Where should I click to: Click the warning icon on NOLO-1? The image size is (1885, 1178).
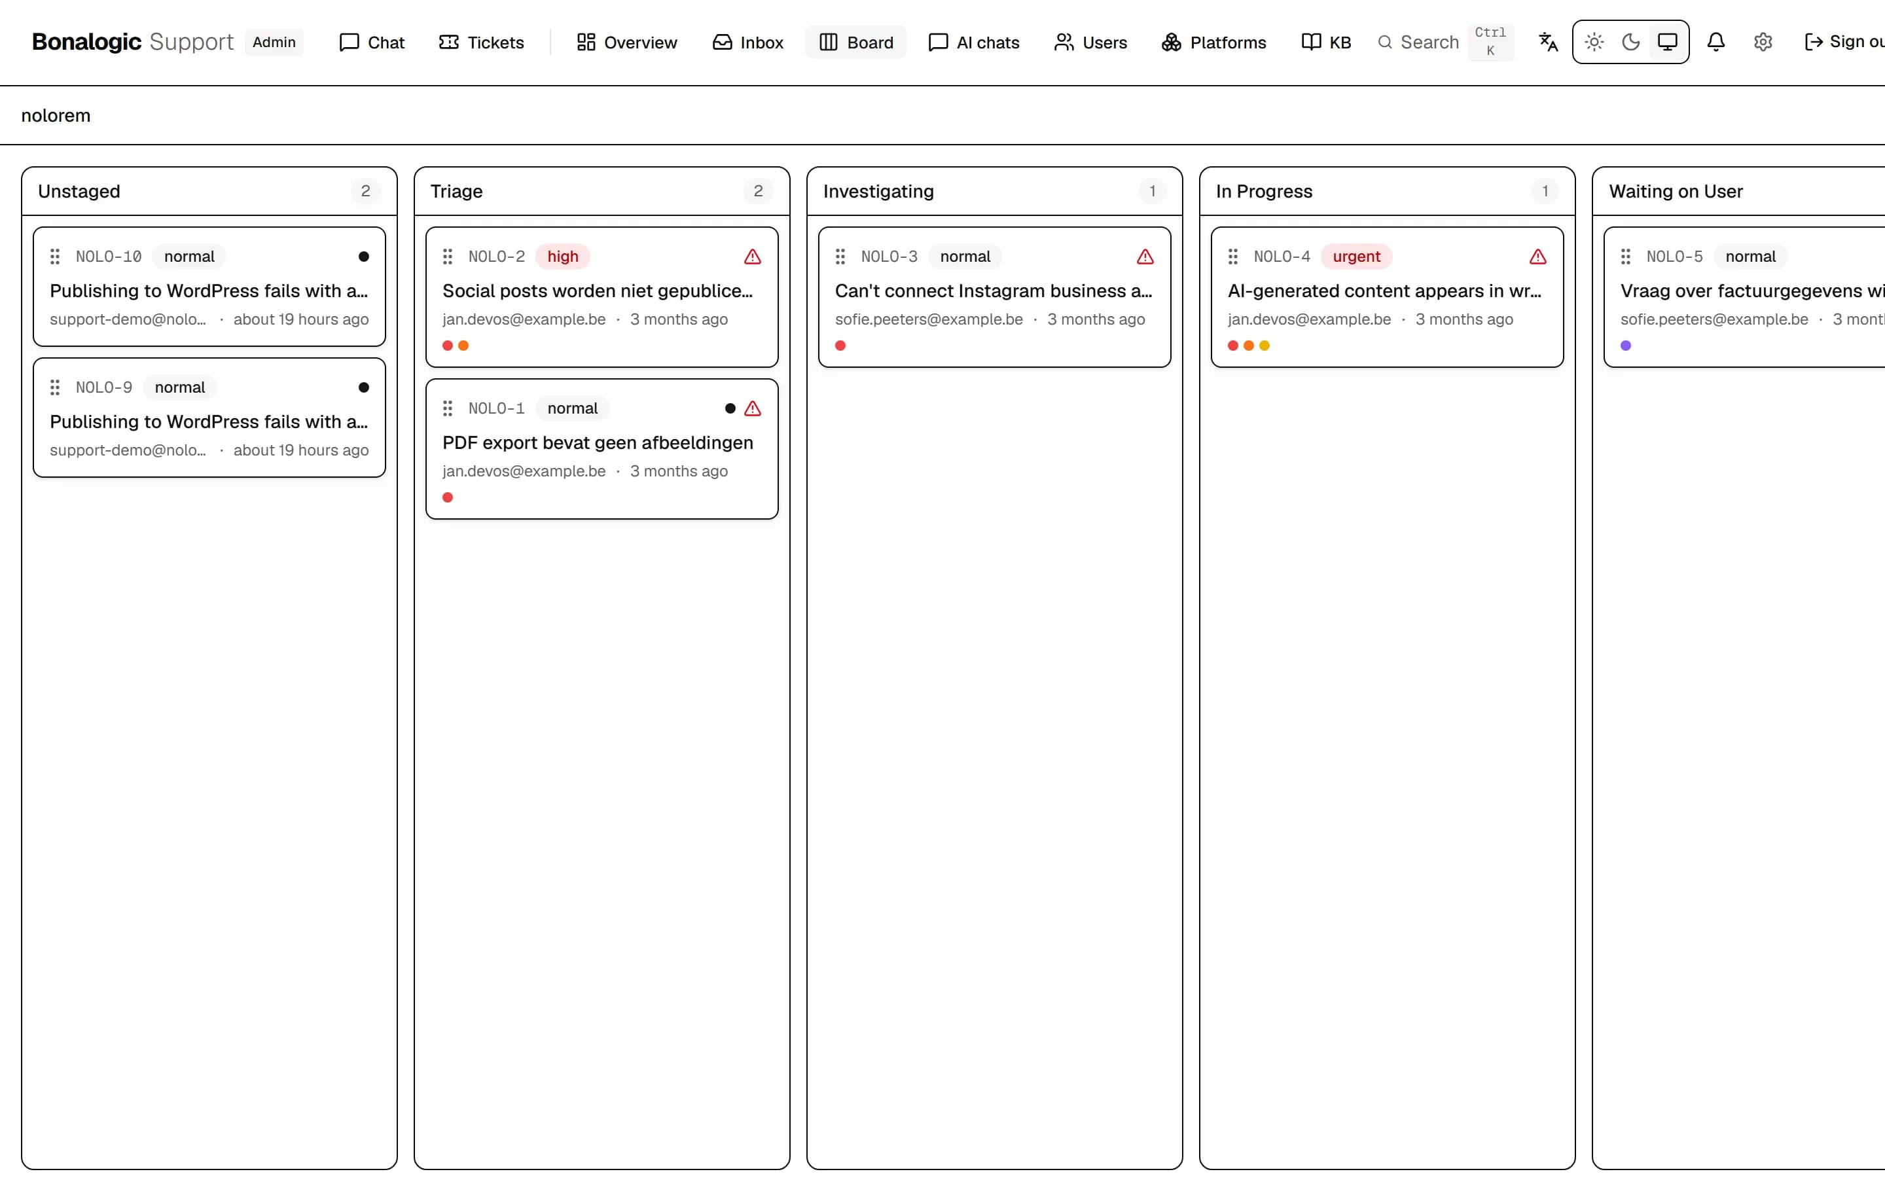point(753,408)
